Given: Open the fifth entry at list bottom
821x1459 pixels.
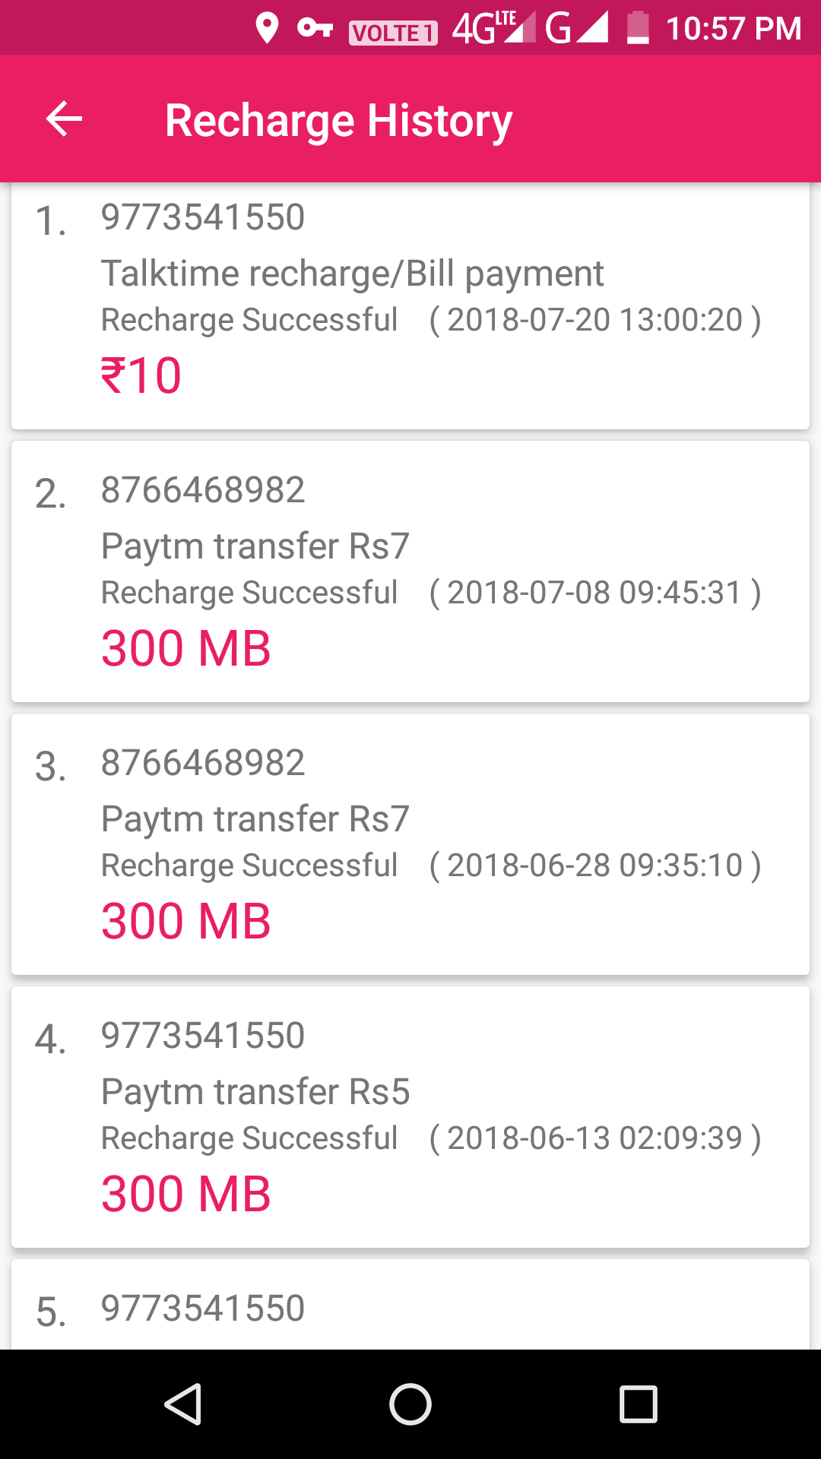Looking at the screenshot, I should click(410, 1305).
